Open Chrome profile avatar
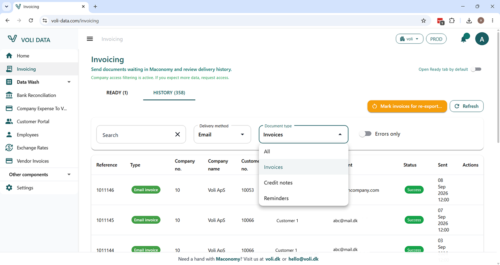500x265 pixels. pyautogui.click(x=481, y=21)
